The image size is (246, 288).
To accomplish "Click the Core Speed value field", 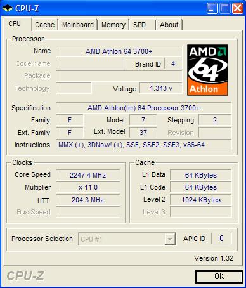I will pos(87,175).
